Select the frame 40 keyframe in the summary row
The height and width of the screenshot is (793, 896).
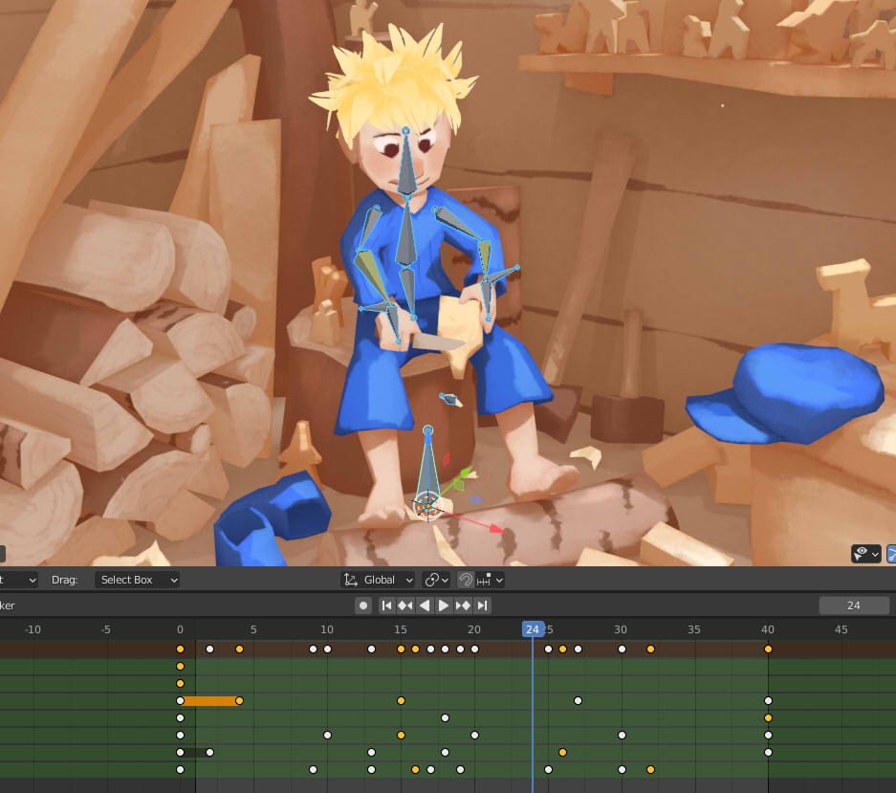tap(768, 650)
